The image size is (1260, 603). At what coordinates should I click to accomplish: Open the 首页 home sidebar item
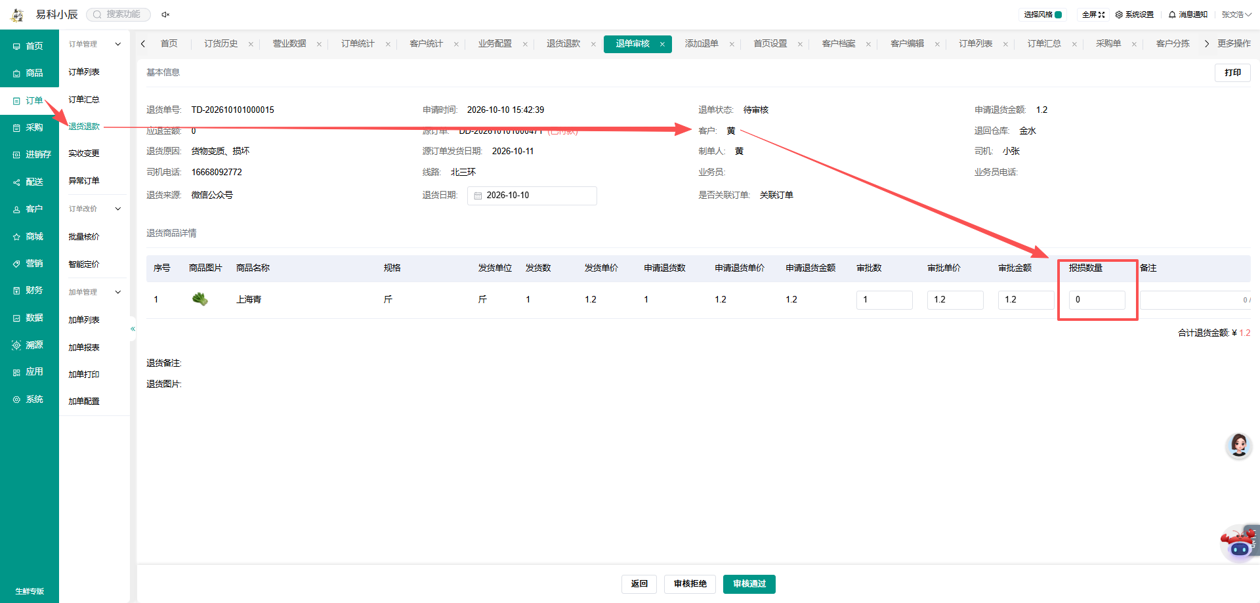click(x=28, y=46)
